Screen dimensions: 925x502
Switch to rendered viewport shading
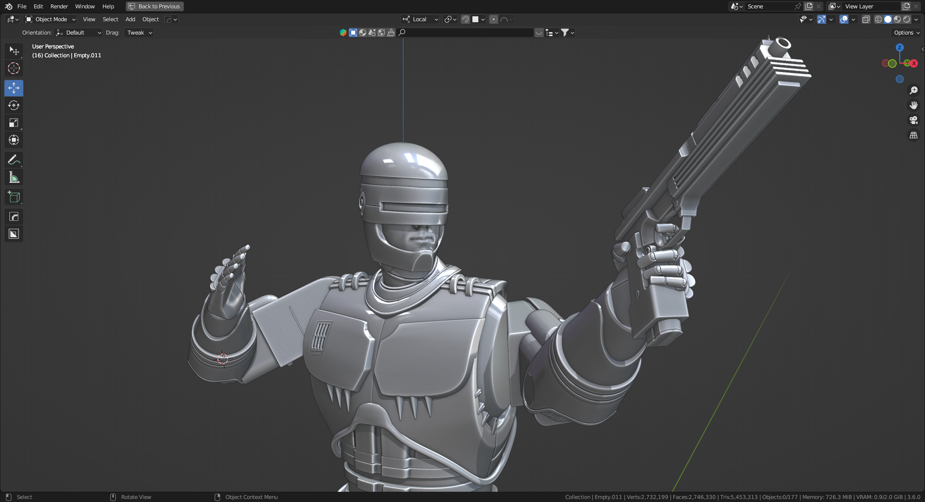(907, 19)
